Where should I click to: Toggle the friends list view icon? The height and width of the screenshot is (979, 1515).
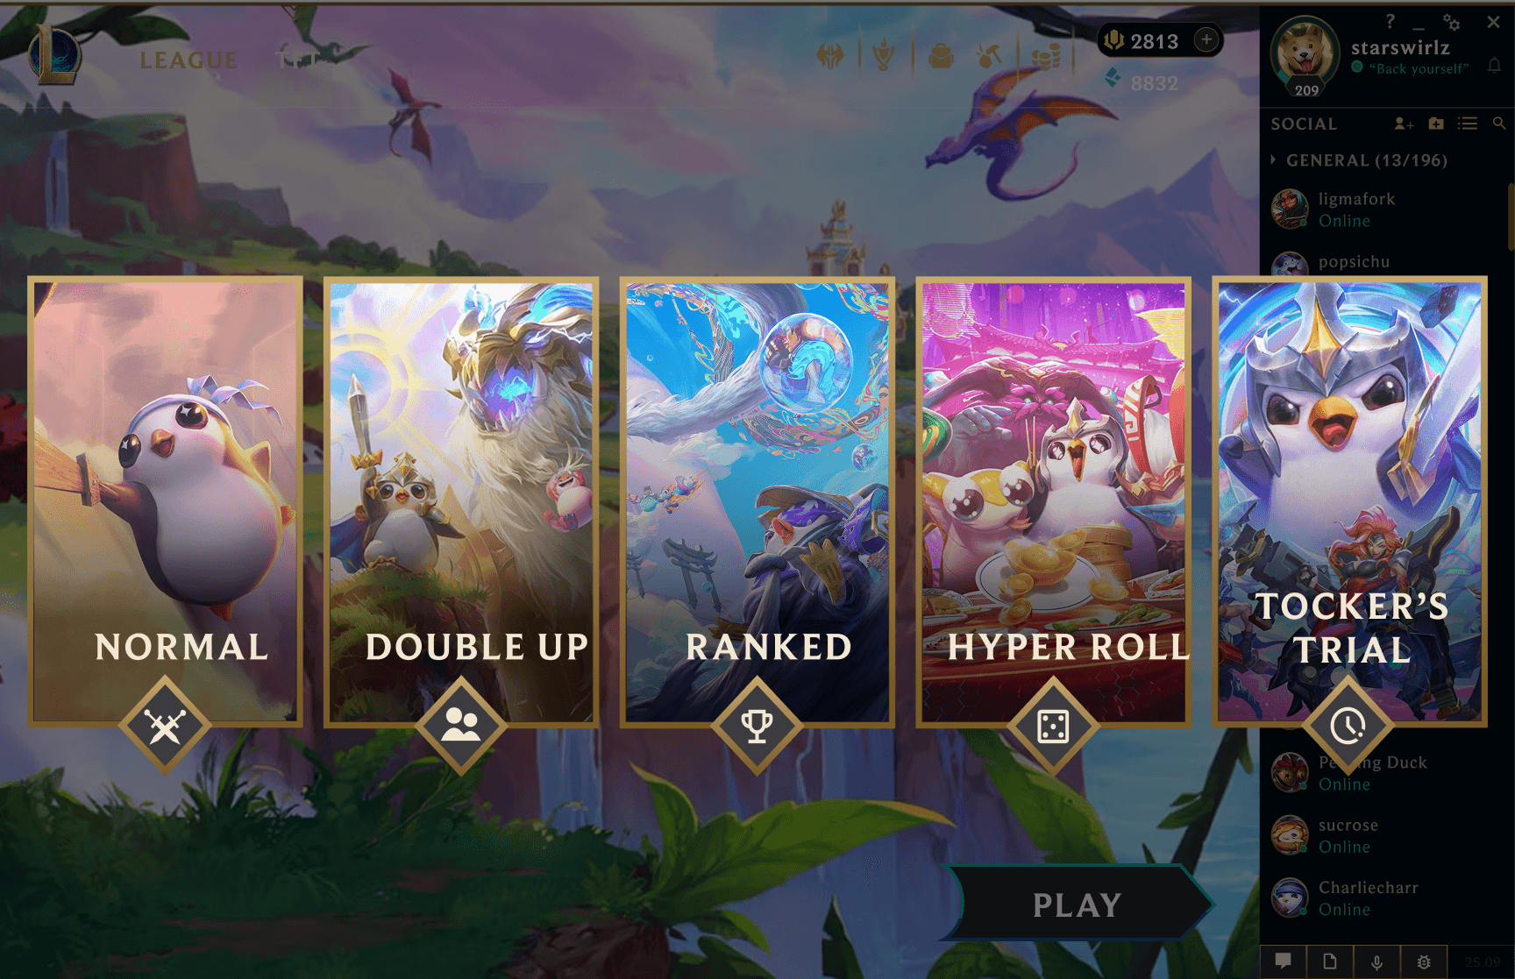click(1468, 124)
